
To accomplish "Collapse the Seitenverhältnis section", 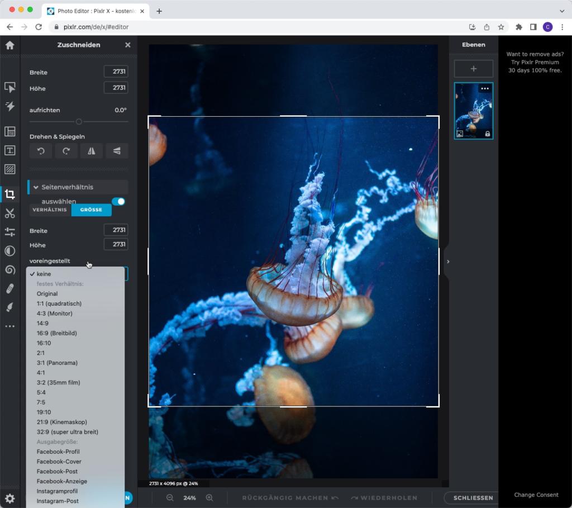I will coord(36,187).
